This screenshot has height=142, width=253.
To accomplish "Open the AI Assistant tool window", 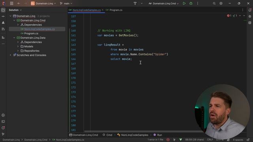I will pyautogui.click(x=3, y=23).
